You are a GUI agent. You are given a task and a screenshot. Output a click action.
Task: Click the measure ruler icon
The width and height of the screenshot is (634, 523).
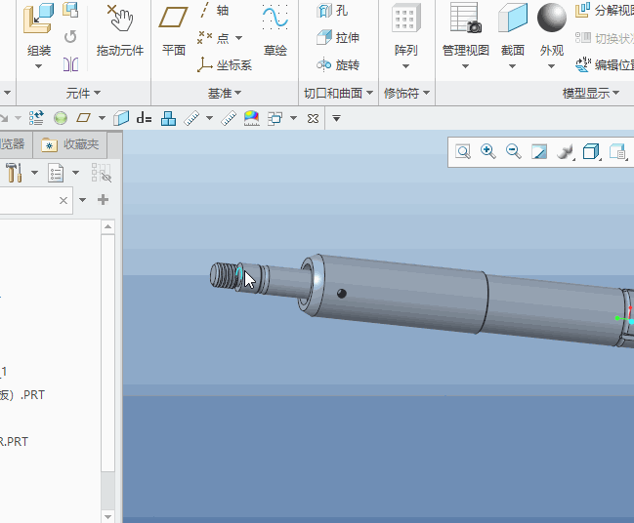(191, 118)
